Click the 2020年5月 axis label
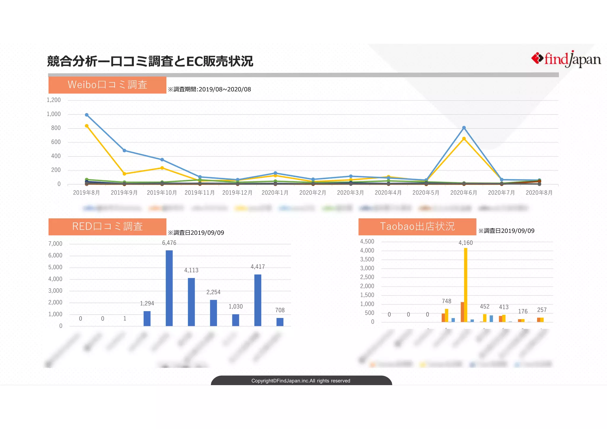 (426, 193)
